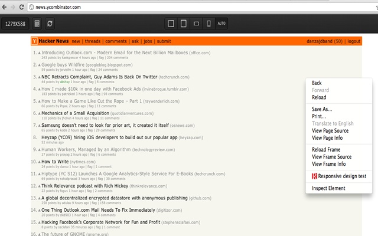Select the desktop monitor device preset
The width and height of the screenshot is (378, 236).
tap(171, 24)
